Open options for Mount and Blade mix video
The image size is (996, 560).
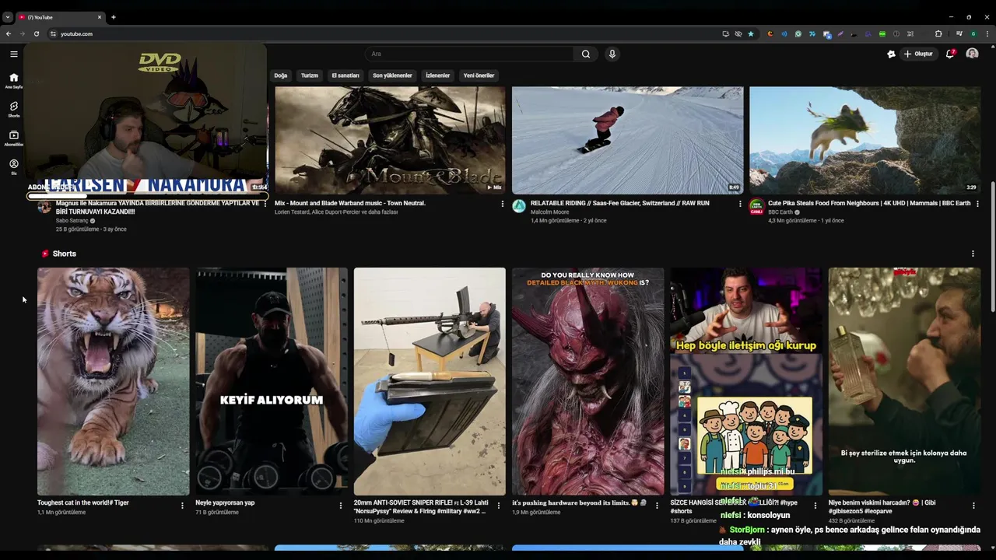click(502, 204)
